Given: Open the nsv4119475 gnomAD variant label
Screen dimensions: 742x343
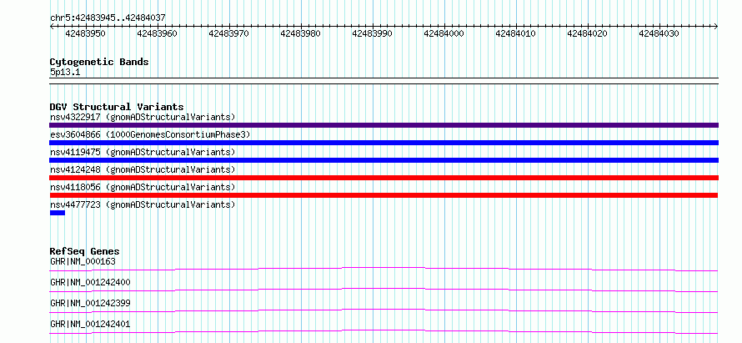Looking at the screenshot, I should click(x=143, y=152).
